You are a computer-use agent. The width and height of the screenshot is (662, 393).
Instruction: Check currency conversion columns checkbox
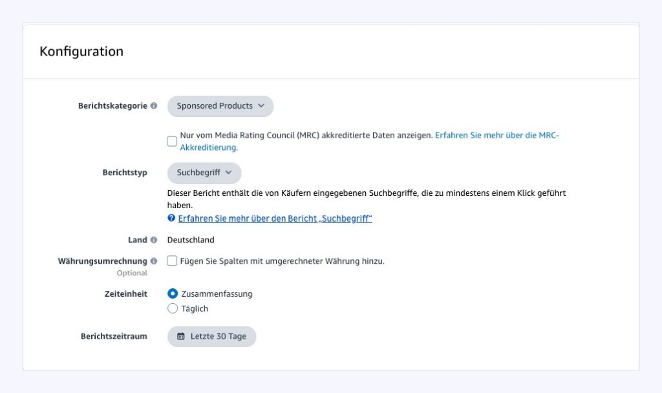[x=172, y=261]
